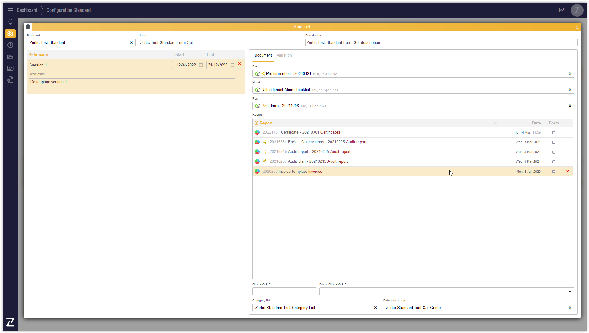
Task: Toggle Form checkbox for EoAL Observations report
Action: [x=554, y=142]
